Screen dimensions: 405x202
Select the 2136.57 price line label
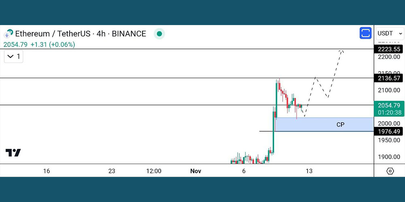tap(389, 78)
